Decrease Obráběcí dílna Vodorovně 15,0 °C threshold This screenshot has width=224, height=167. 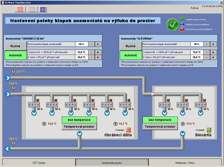[x=91, y=52]
